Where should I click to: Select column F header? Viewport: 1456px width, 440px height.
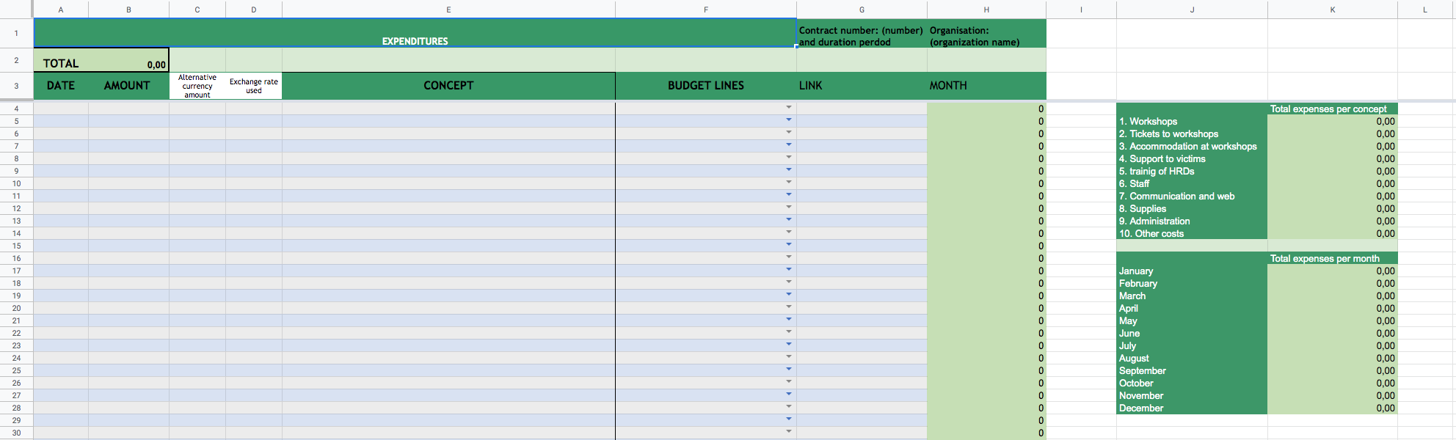706,10
